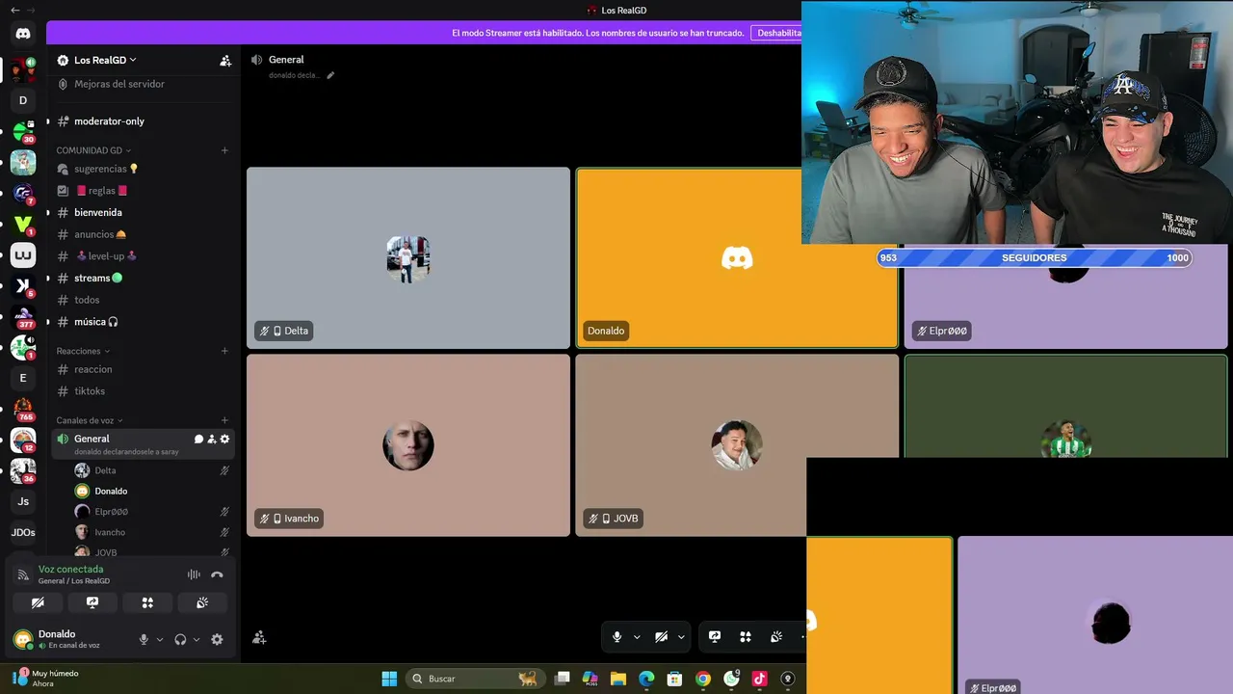Click Deshabilitar streamer mode button

pyautogui.click(x=777, y=33)
